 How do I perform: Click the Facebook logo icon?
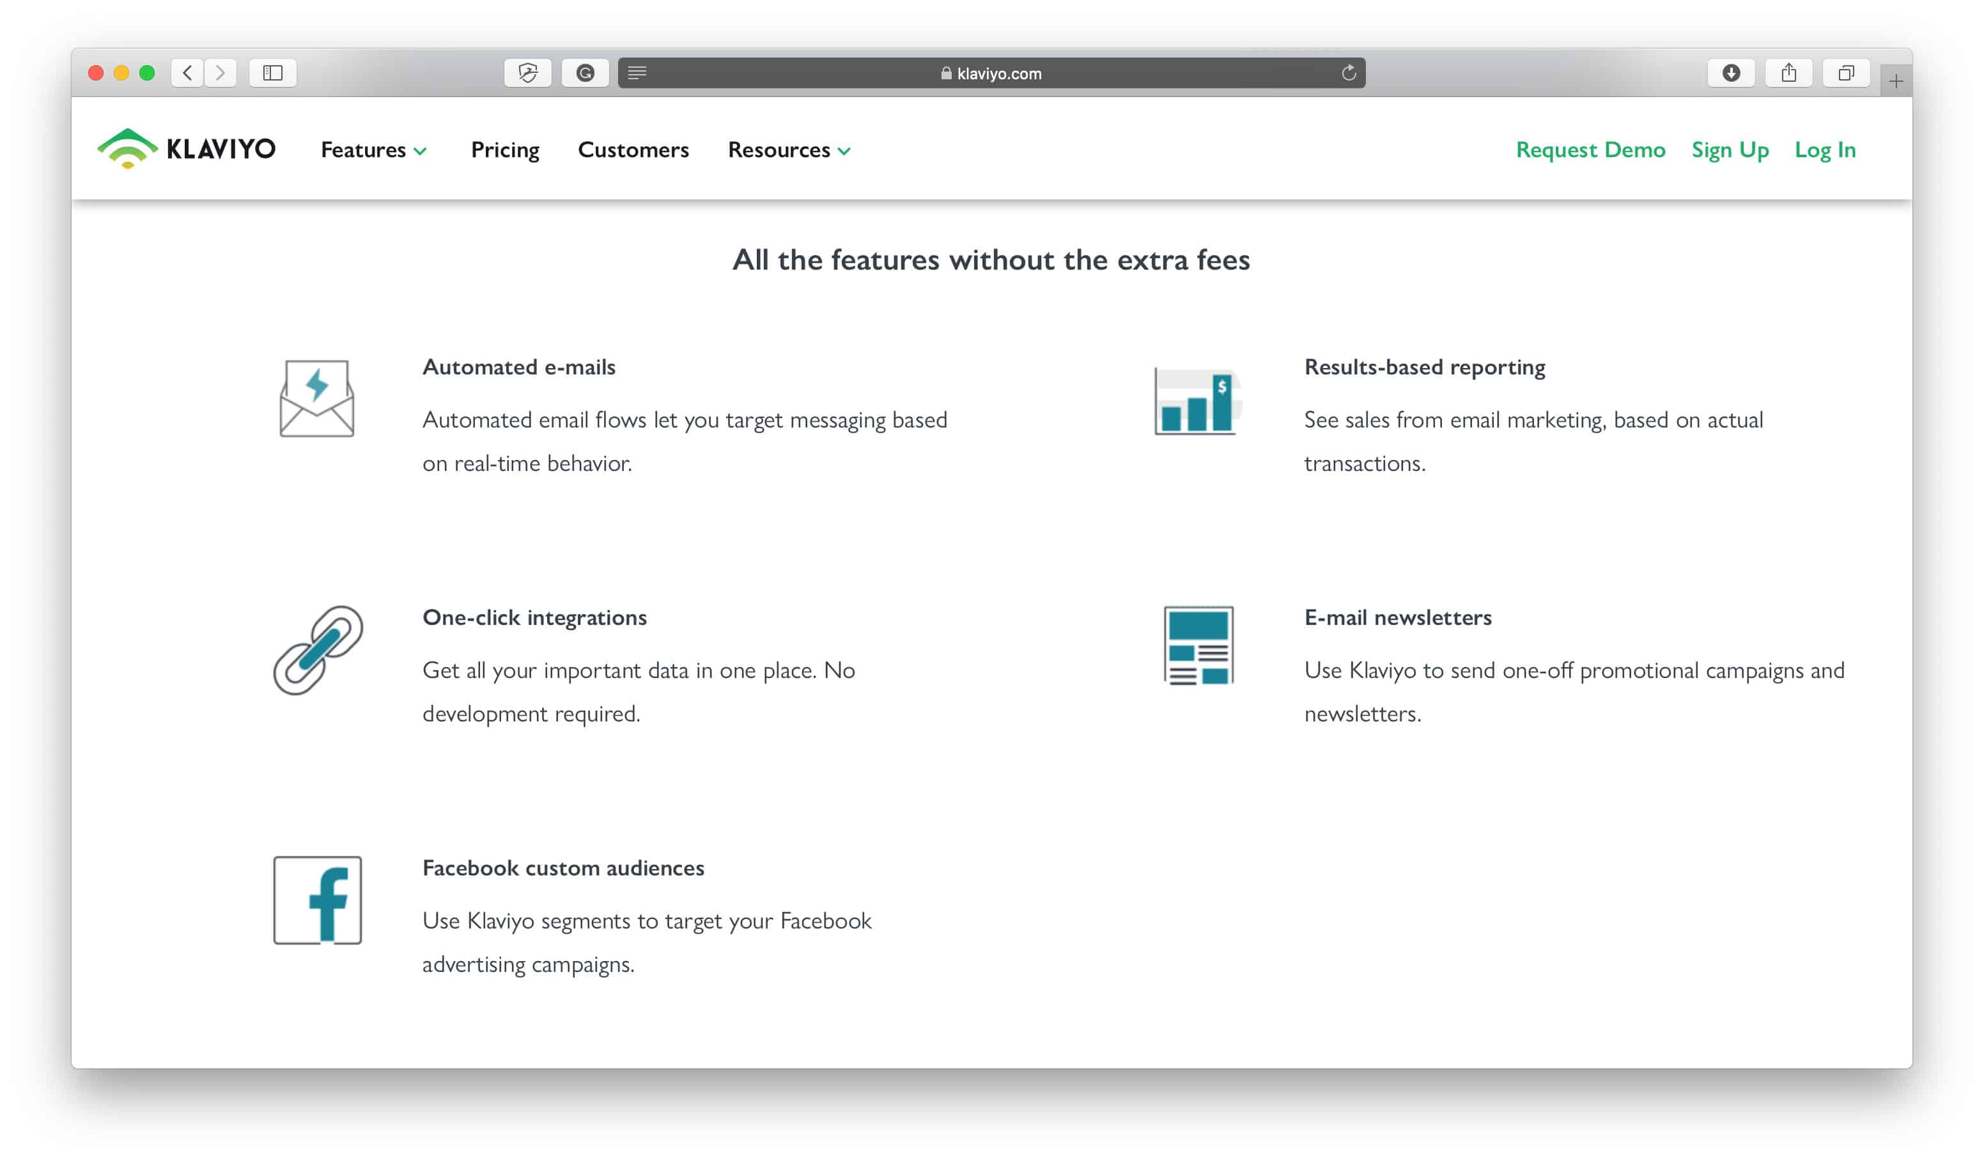coord(317,900)
